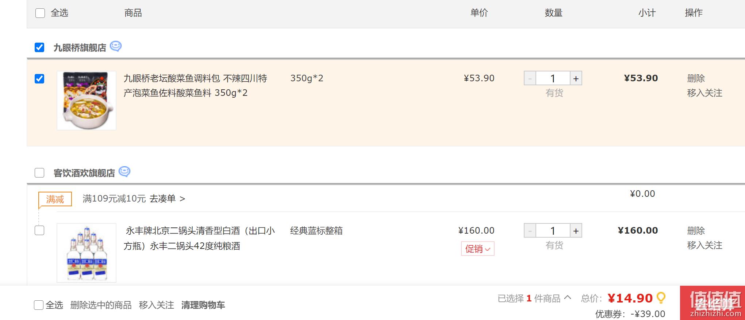
Task: Increase quantity of 酸菜鱼调料包 with plus
Action: click(x=576, y=78)
